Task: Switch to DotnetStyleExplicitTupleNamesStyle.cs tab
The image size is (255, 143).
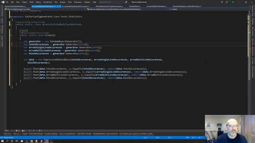Action: (109, 6)
